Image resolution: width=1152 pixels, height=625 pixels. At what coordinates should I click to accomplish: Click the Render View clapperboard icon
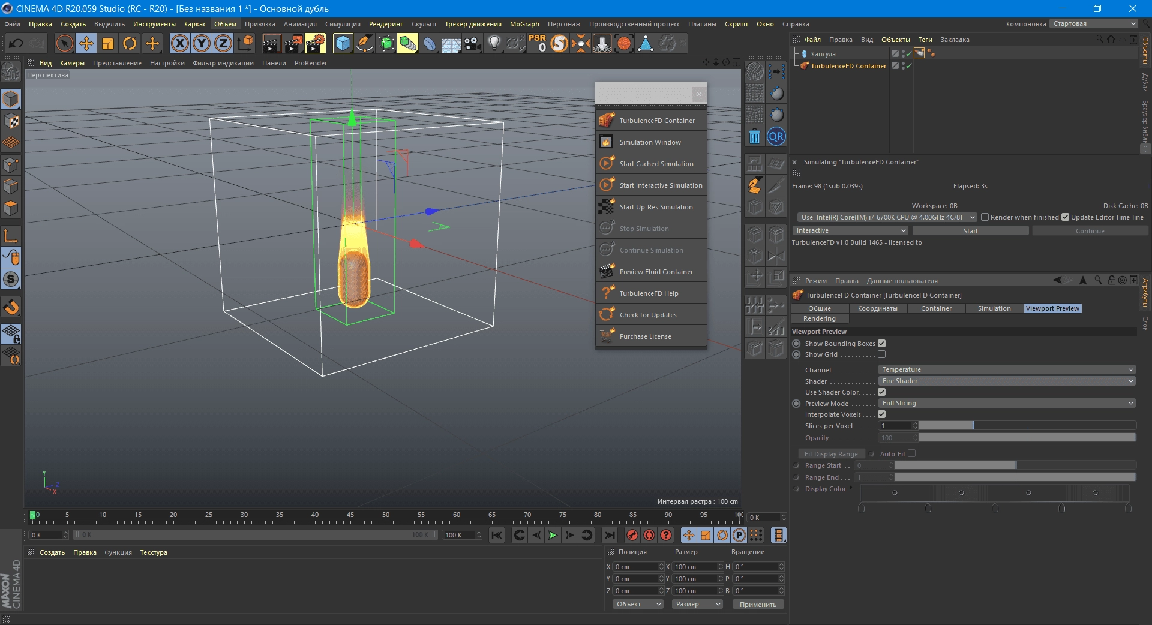[x=271, y=43]
